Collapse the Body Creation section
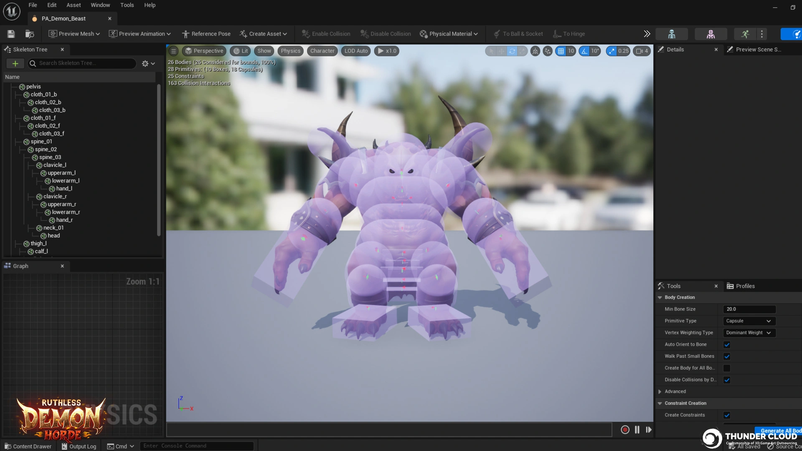Image resolution: width=802 pixels, height=451 pixels. [660, 297]
